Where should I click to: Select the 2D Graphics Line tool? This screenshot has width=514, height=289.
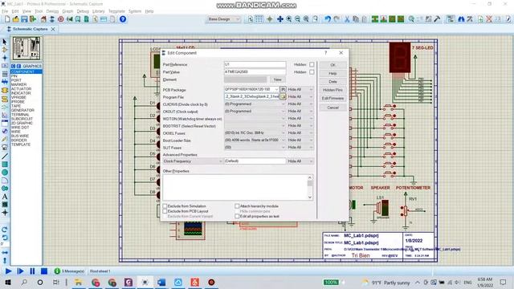tap(5, 156)
